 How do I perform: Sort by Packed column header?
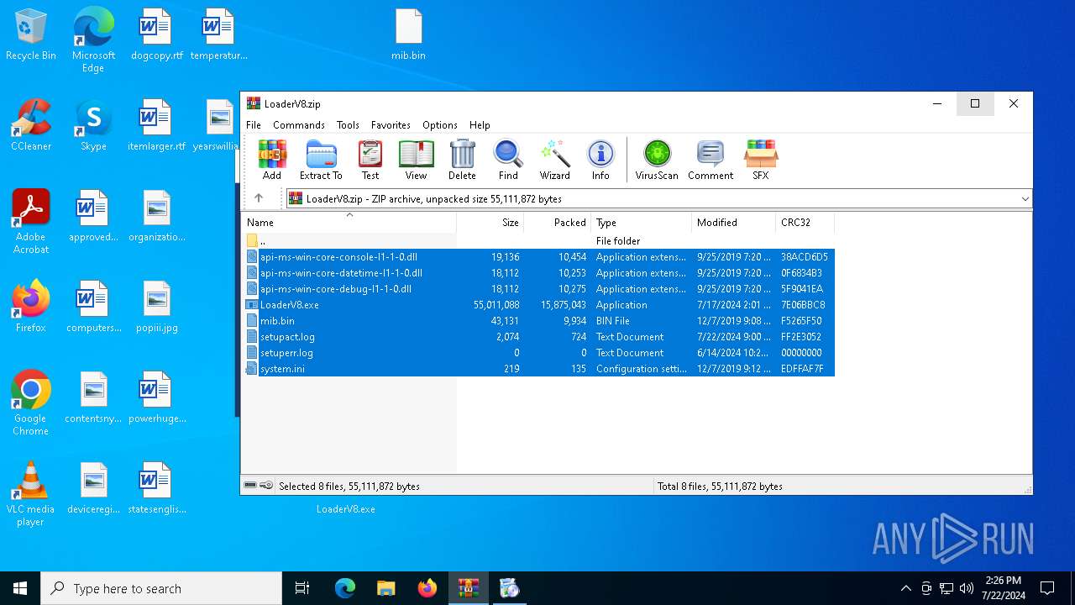(558, 223)
